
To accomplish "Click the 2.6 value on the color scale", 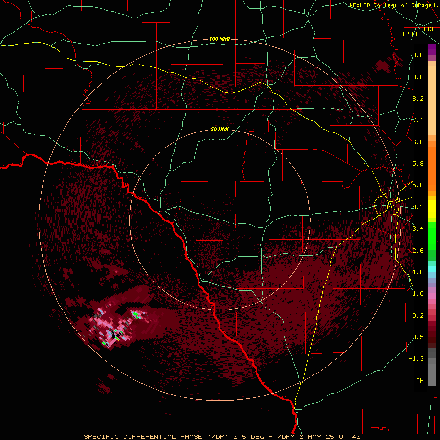I will click(x=418, y=251).
